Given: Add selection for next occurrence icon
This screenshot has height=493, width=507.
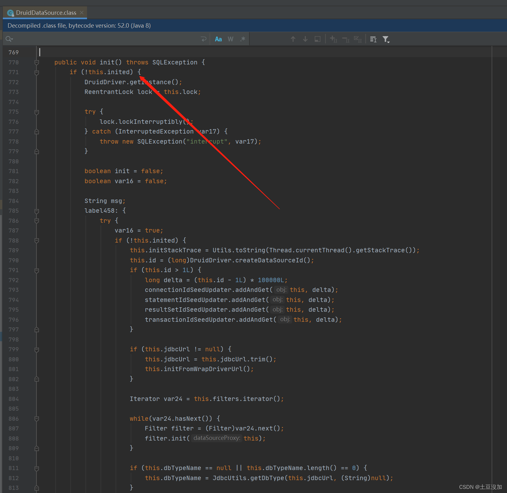Looking at the screenshot, I should point(334,39).
